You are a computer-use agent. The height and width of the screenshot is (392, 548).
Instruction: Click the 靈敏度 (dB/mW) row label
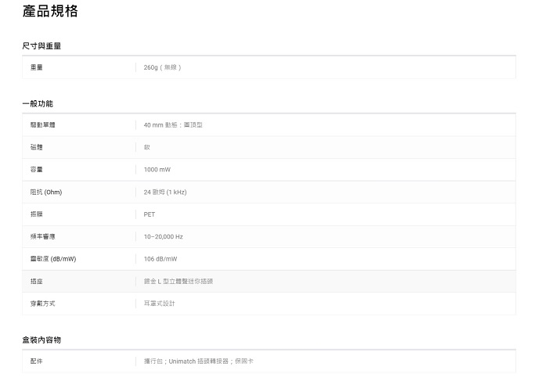53,259
